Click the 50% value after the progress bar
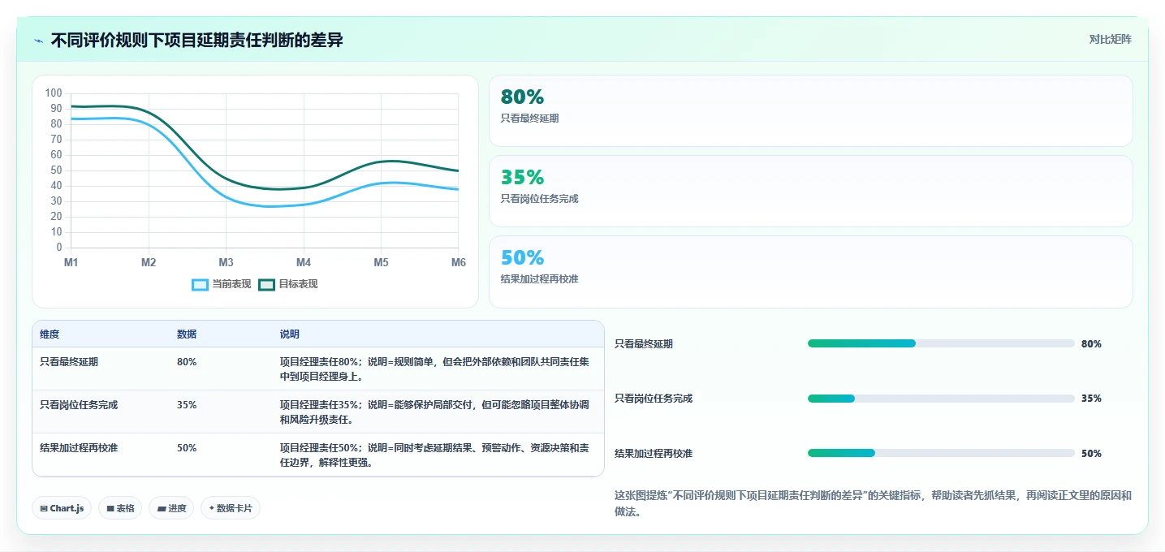This screenshot has height=552, width=1165. 1091,454
